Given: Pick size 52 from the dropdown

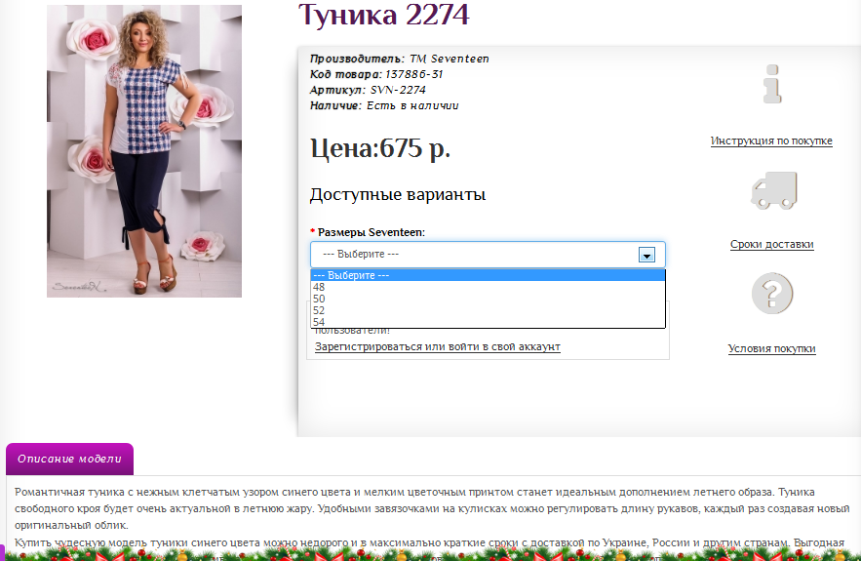Looking at the screenshot, I should point(488,310).
